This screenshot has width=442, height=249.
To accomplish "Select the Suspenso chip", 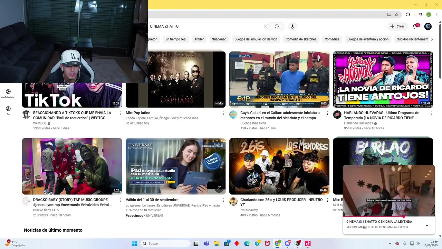I will click(219, 39).
